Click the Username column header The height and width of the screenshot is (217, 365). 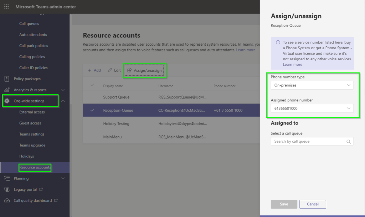pyautogui.click(x=166, y=86)
